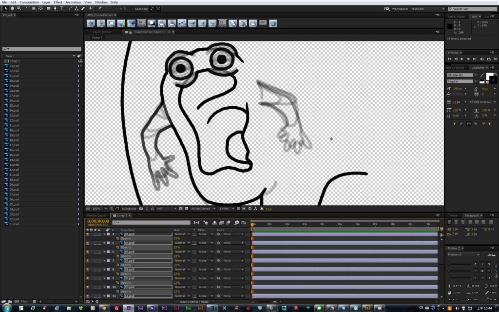Open the Mode dropdown for 06.psd
This screenshot has height=312, width=499.
point(182,252)
